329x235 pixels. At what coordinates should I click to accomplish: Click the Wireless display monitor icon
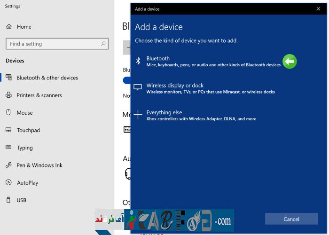(x=138, y=87)
